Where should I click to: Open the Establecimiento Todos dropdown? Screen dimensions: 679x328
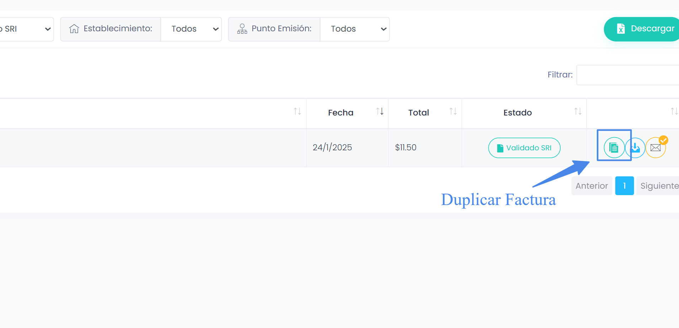pyautogui.click(x=191, y=29)
